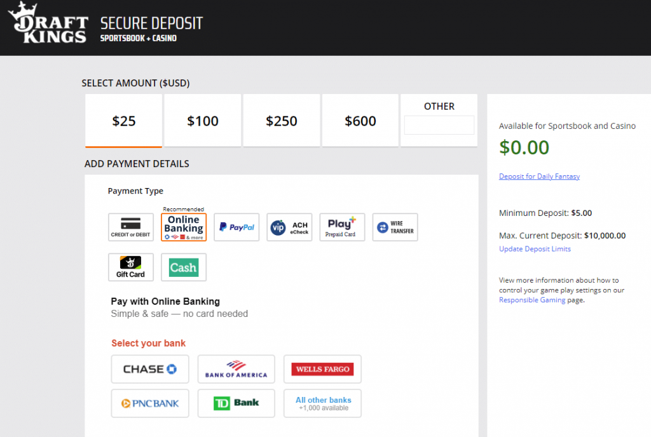Select the $100 deposit amount

[203, 121]
